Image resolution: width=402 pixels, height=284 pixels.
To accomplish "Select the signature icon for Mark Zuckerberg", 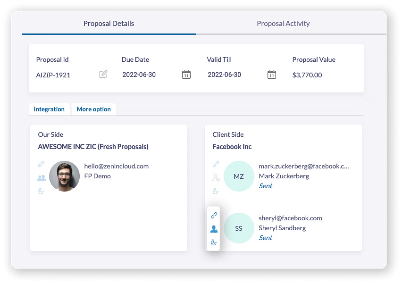I will point(216,191).
